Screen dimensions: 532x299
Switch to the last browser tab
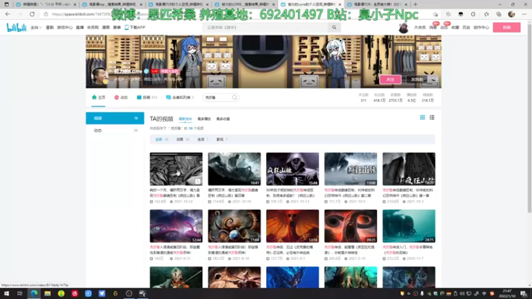(377, 5)
